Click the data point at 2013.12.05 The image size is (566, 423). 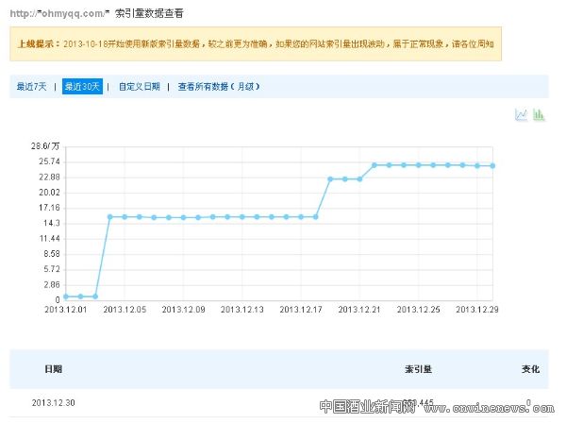pyautogui.click(x=125, y=217)
